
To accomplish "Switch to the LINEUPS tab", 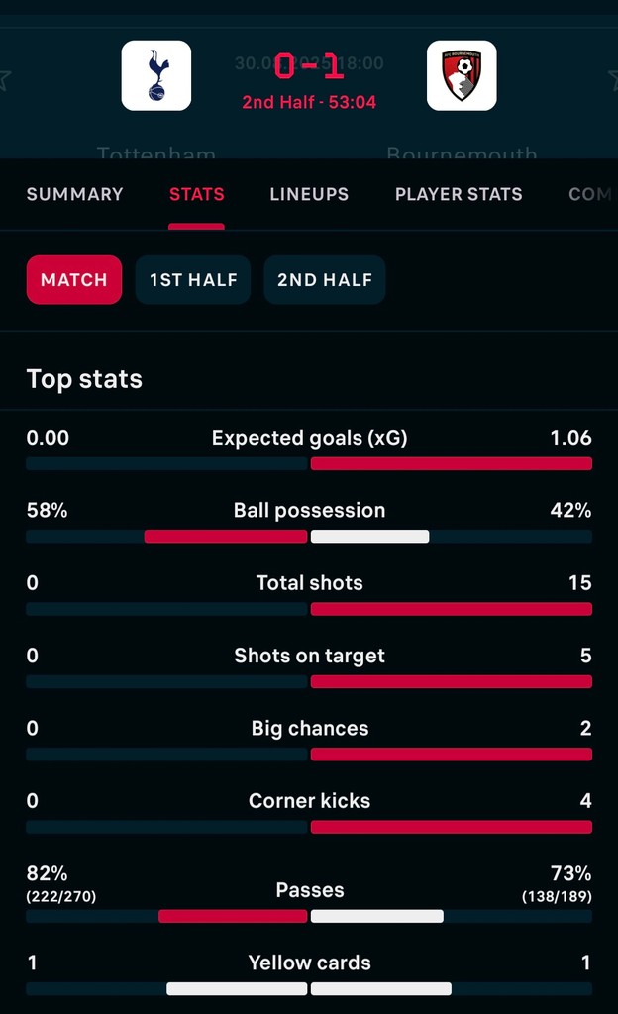I will (309, 194).
